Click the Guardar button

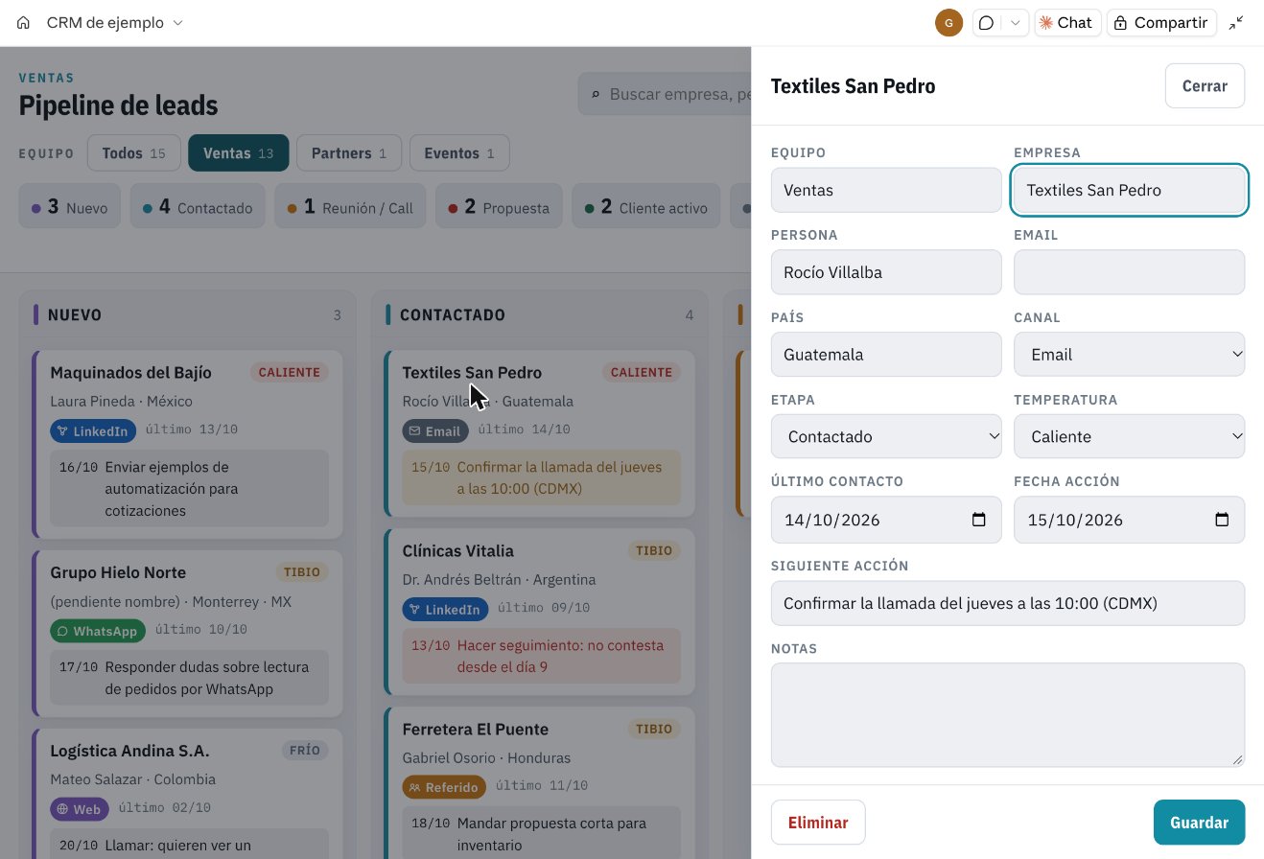[1199, 823]
